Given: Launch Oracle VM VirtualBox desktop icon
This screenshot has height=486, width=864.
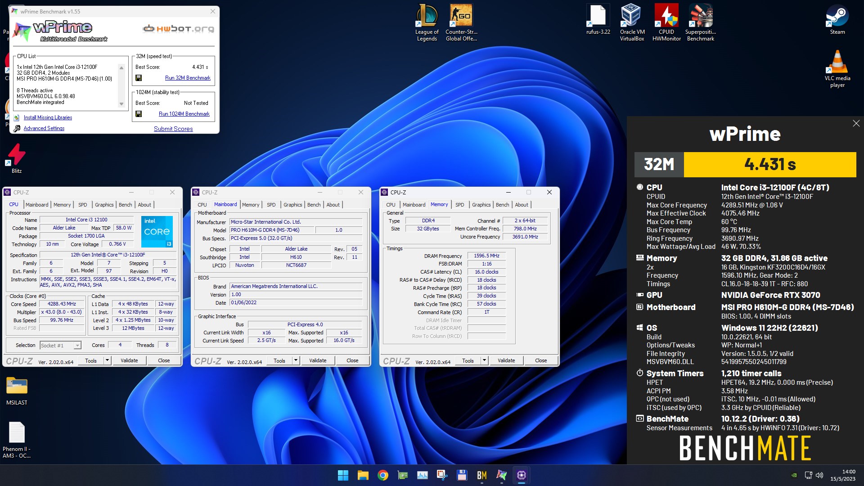Looking at the screenshot, I should coord(632,22).
